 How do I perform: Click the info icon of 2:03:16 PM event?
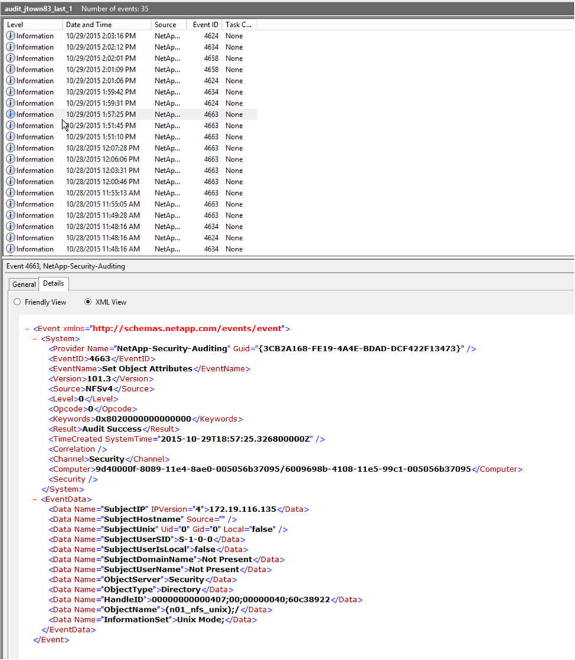tap(11, 36)
